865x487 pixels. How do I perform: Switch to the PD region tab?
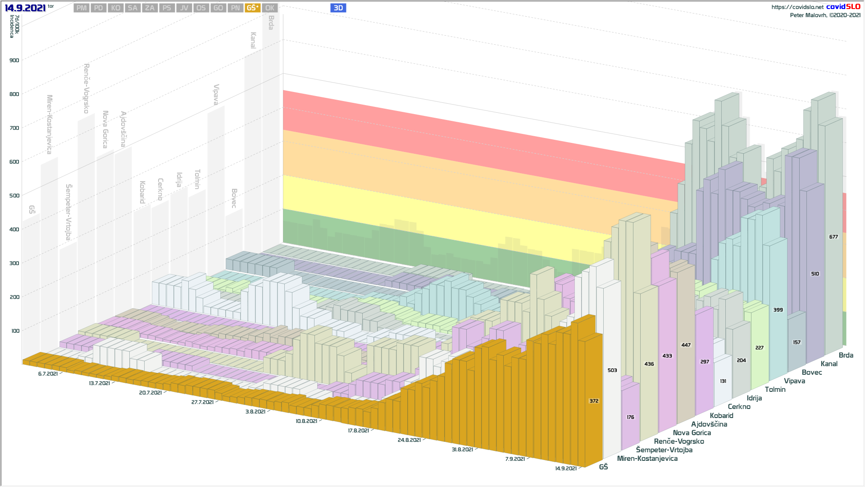click(99, 8)
